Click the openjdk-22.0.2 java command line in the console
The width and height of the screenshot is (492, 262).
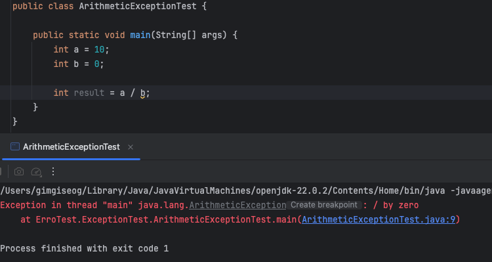click(246, 190)
